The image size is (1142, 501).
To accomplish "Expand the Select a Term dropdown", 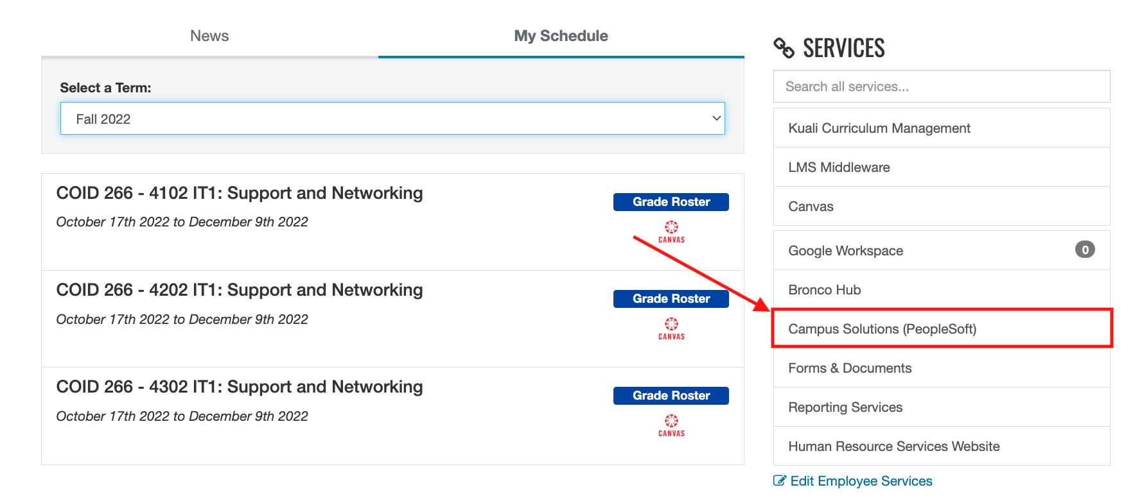I will coord(392,119).
